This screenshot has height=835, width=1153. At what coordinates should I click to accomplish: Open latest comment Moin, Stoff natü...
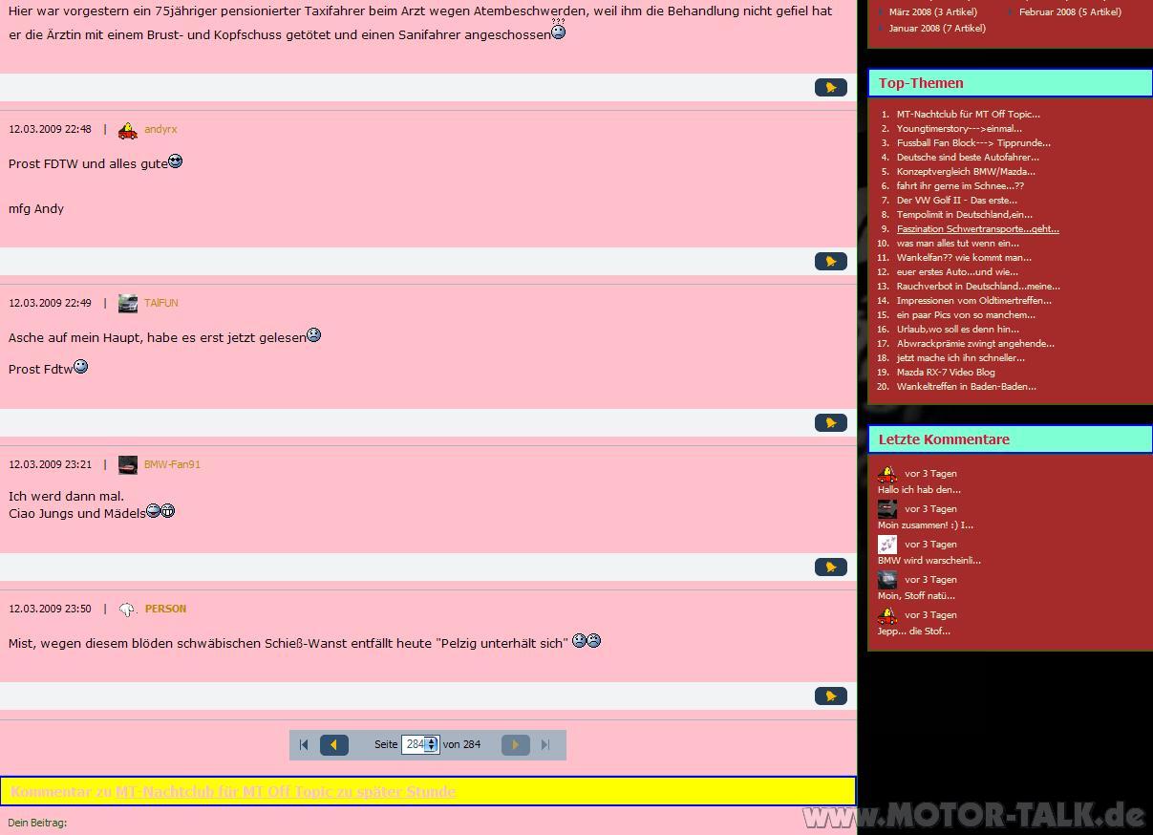pyautogui.click(x=917, y=595)
